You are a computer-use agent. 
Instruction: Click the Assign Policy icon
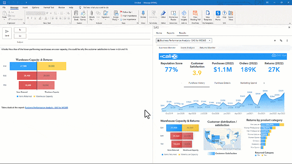click(x=116, y=13)
